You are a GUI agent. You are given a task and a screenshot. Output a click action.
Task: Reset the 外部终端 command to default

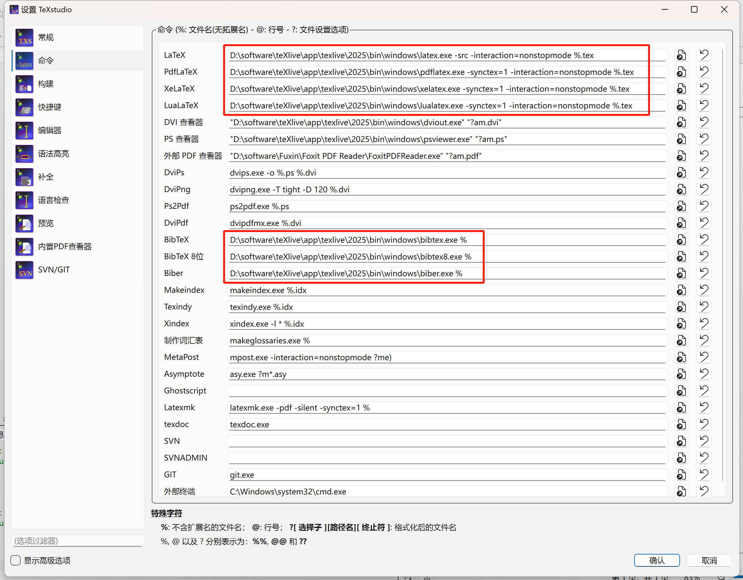704,492
